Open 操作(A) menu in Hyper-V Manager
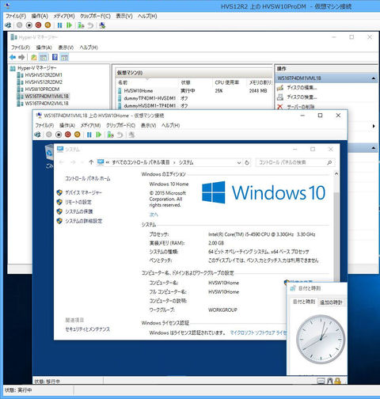The height and width of the screenshot is (399, 380). click(x=44, y=47)
